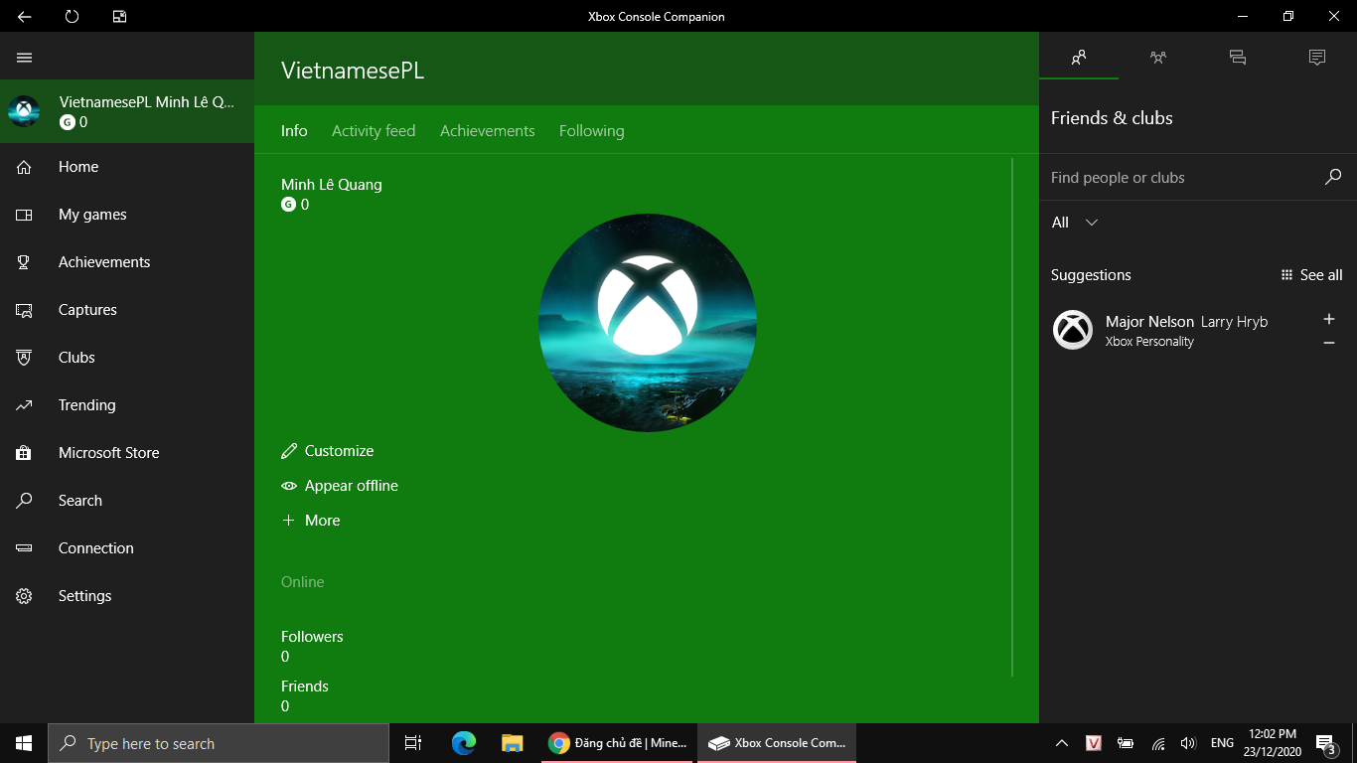
Task: Switch to the Activity feed tab
Action: point(374,131)
